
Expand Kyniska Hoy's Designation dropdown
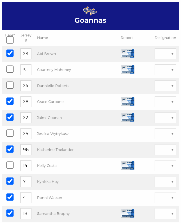click(165, 181)
